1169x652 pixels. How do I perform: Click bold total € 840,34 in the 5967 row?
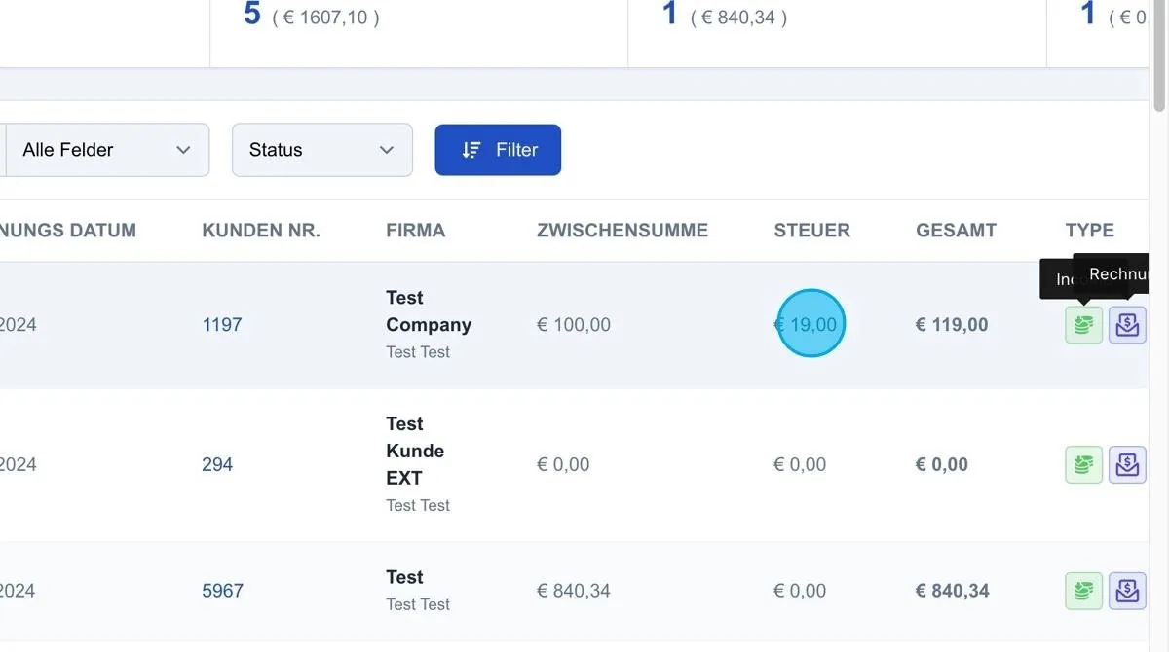tap(953, 591)
